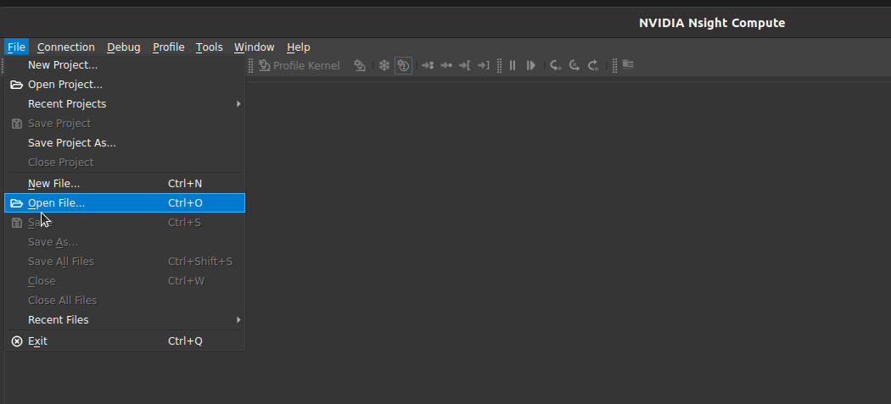The height and width of the screenshot is (404, 891).
Task: Open the Tools menu
Action: [x=209, y=47]
